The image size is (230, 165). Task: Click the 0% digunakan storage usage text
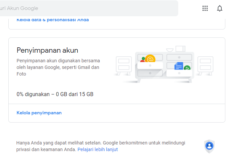tap(55, 94)
